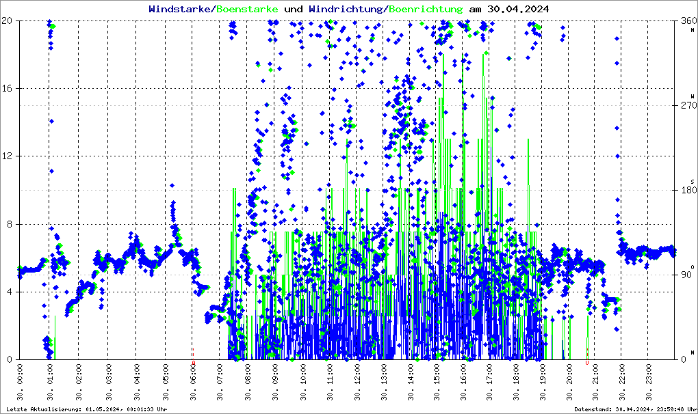Click the wind-strength axis value 8
This screenshot has width=698, height=414.
click(10, 224)
